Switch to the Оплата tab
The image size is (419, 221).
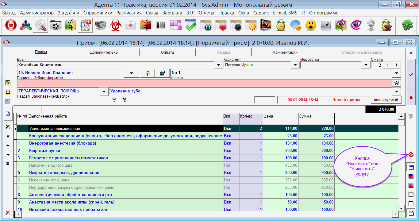[167, 52]
